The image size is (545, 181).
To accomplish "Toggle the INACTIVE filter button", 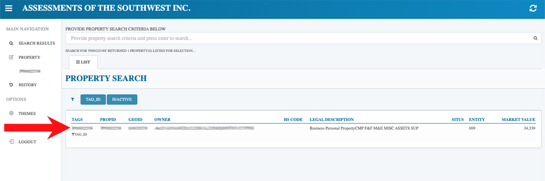I will tap(122, 100).
